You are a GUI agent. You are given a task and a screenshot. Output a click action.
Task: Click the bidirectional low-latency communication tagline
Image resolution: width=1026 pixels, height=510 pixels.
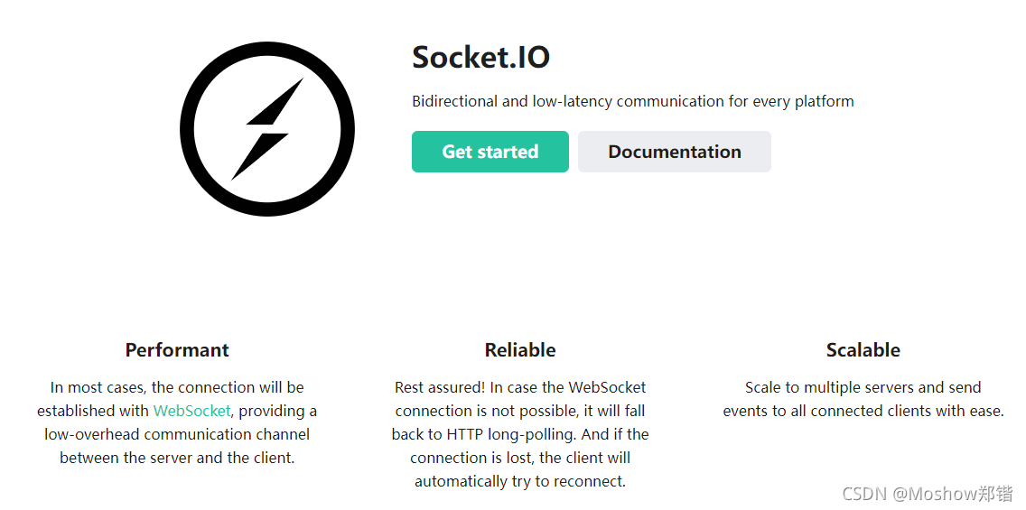[632, 101]
